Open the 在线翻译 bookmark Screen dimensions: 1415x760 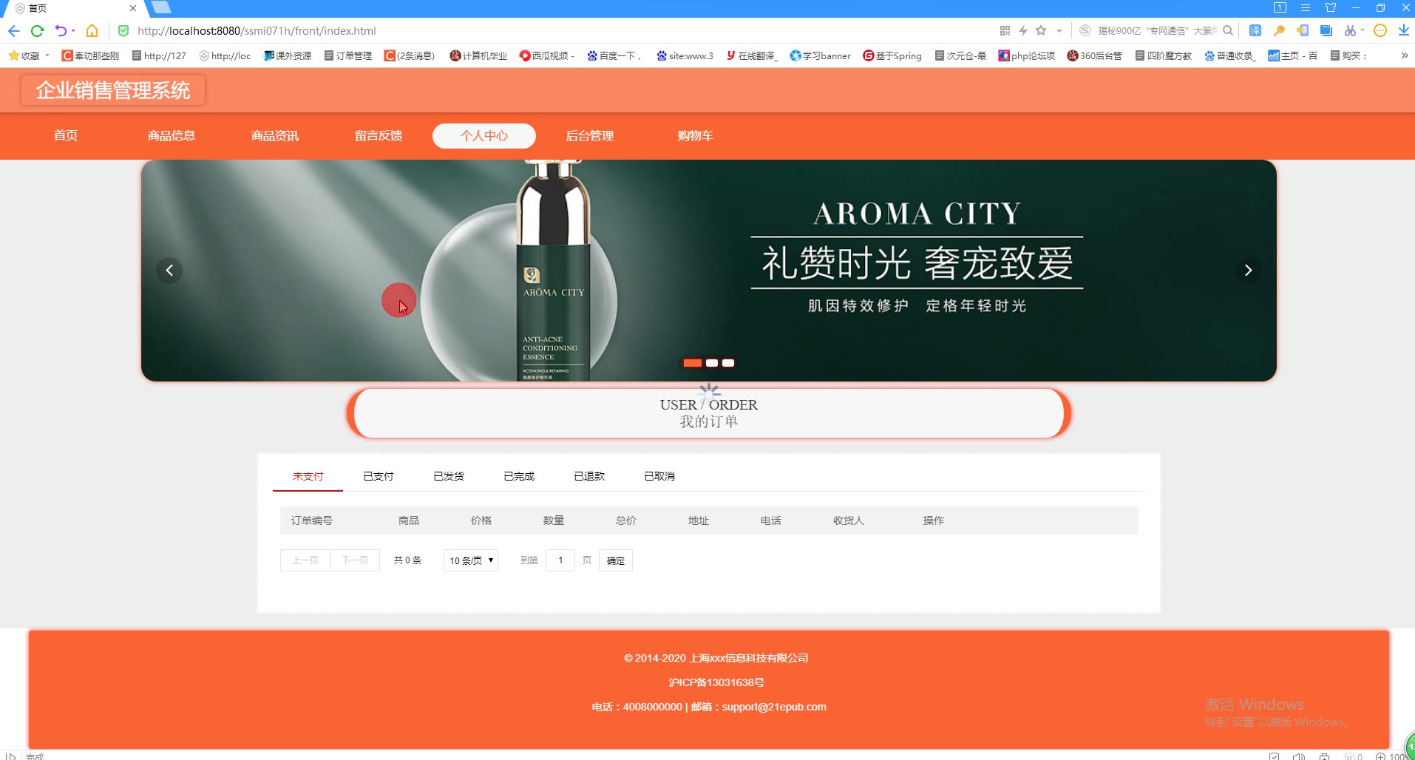pyautogui.click(x=752, y=55)
